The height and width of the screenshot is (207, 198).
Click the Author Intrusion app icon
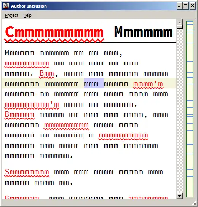[x=6, y=6]
